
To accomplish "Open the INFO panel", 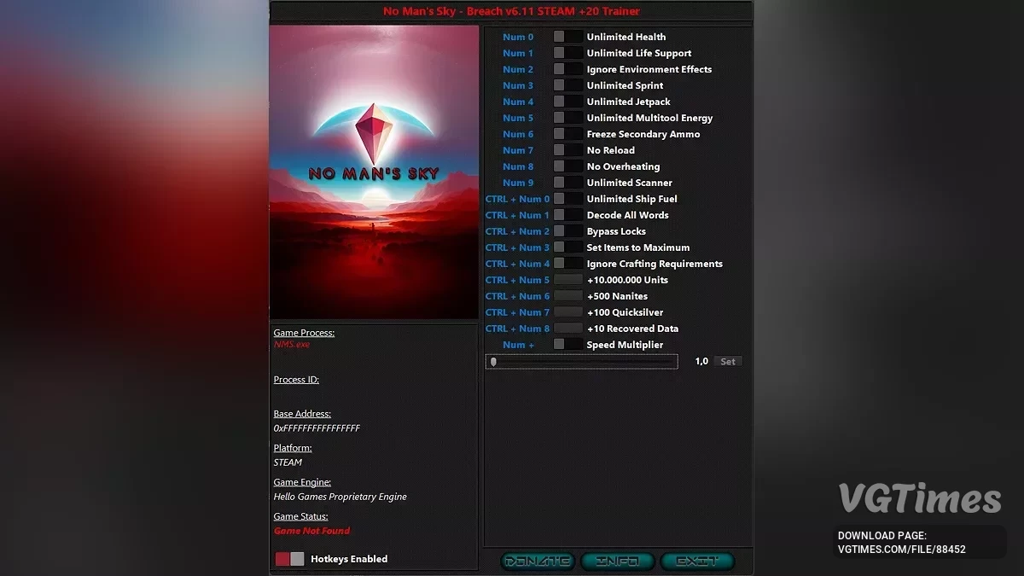I will point(617,561).
